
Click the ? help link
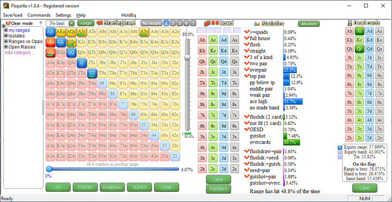[40, 23]
